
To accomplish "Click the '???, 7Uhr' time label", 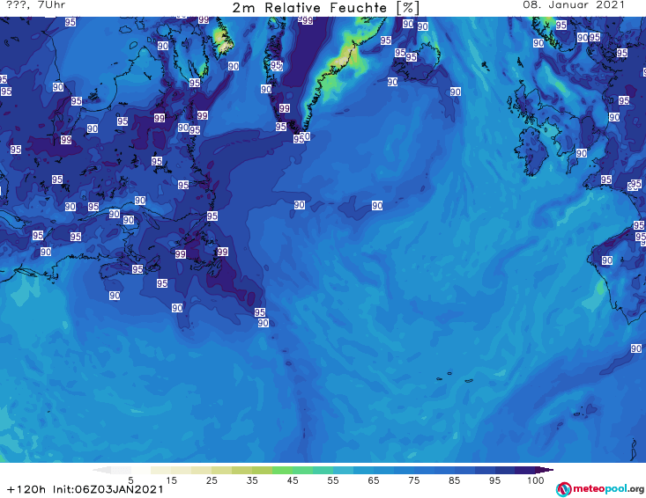I will [x=35, y=5].
